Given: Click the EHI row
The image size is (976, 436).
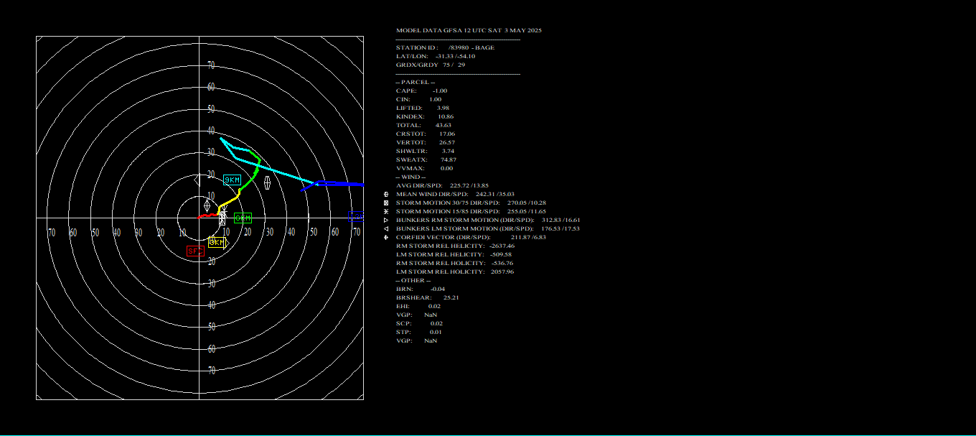Looking at the screenshot, I should point(418,306).
